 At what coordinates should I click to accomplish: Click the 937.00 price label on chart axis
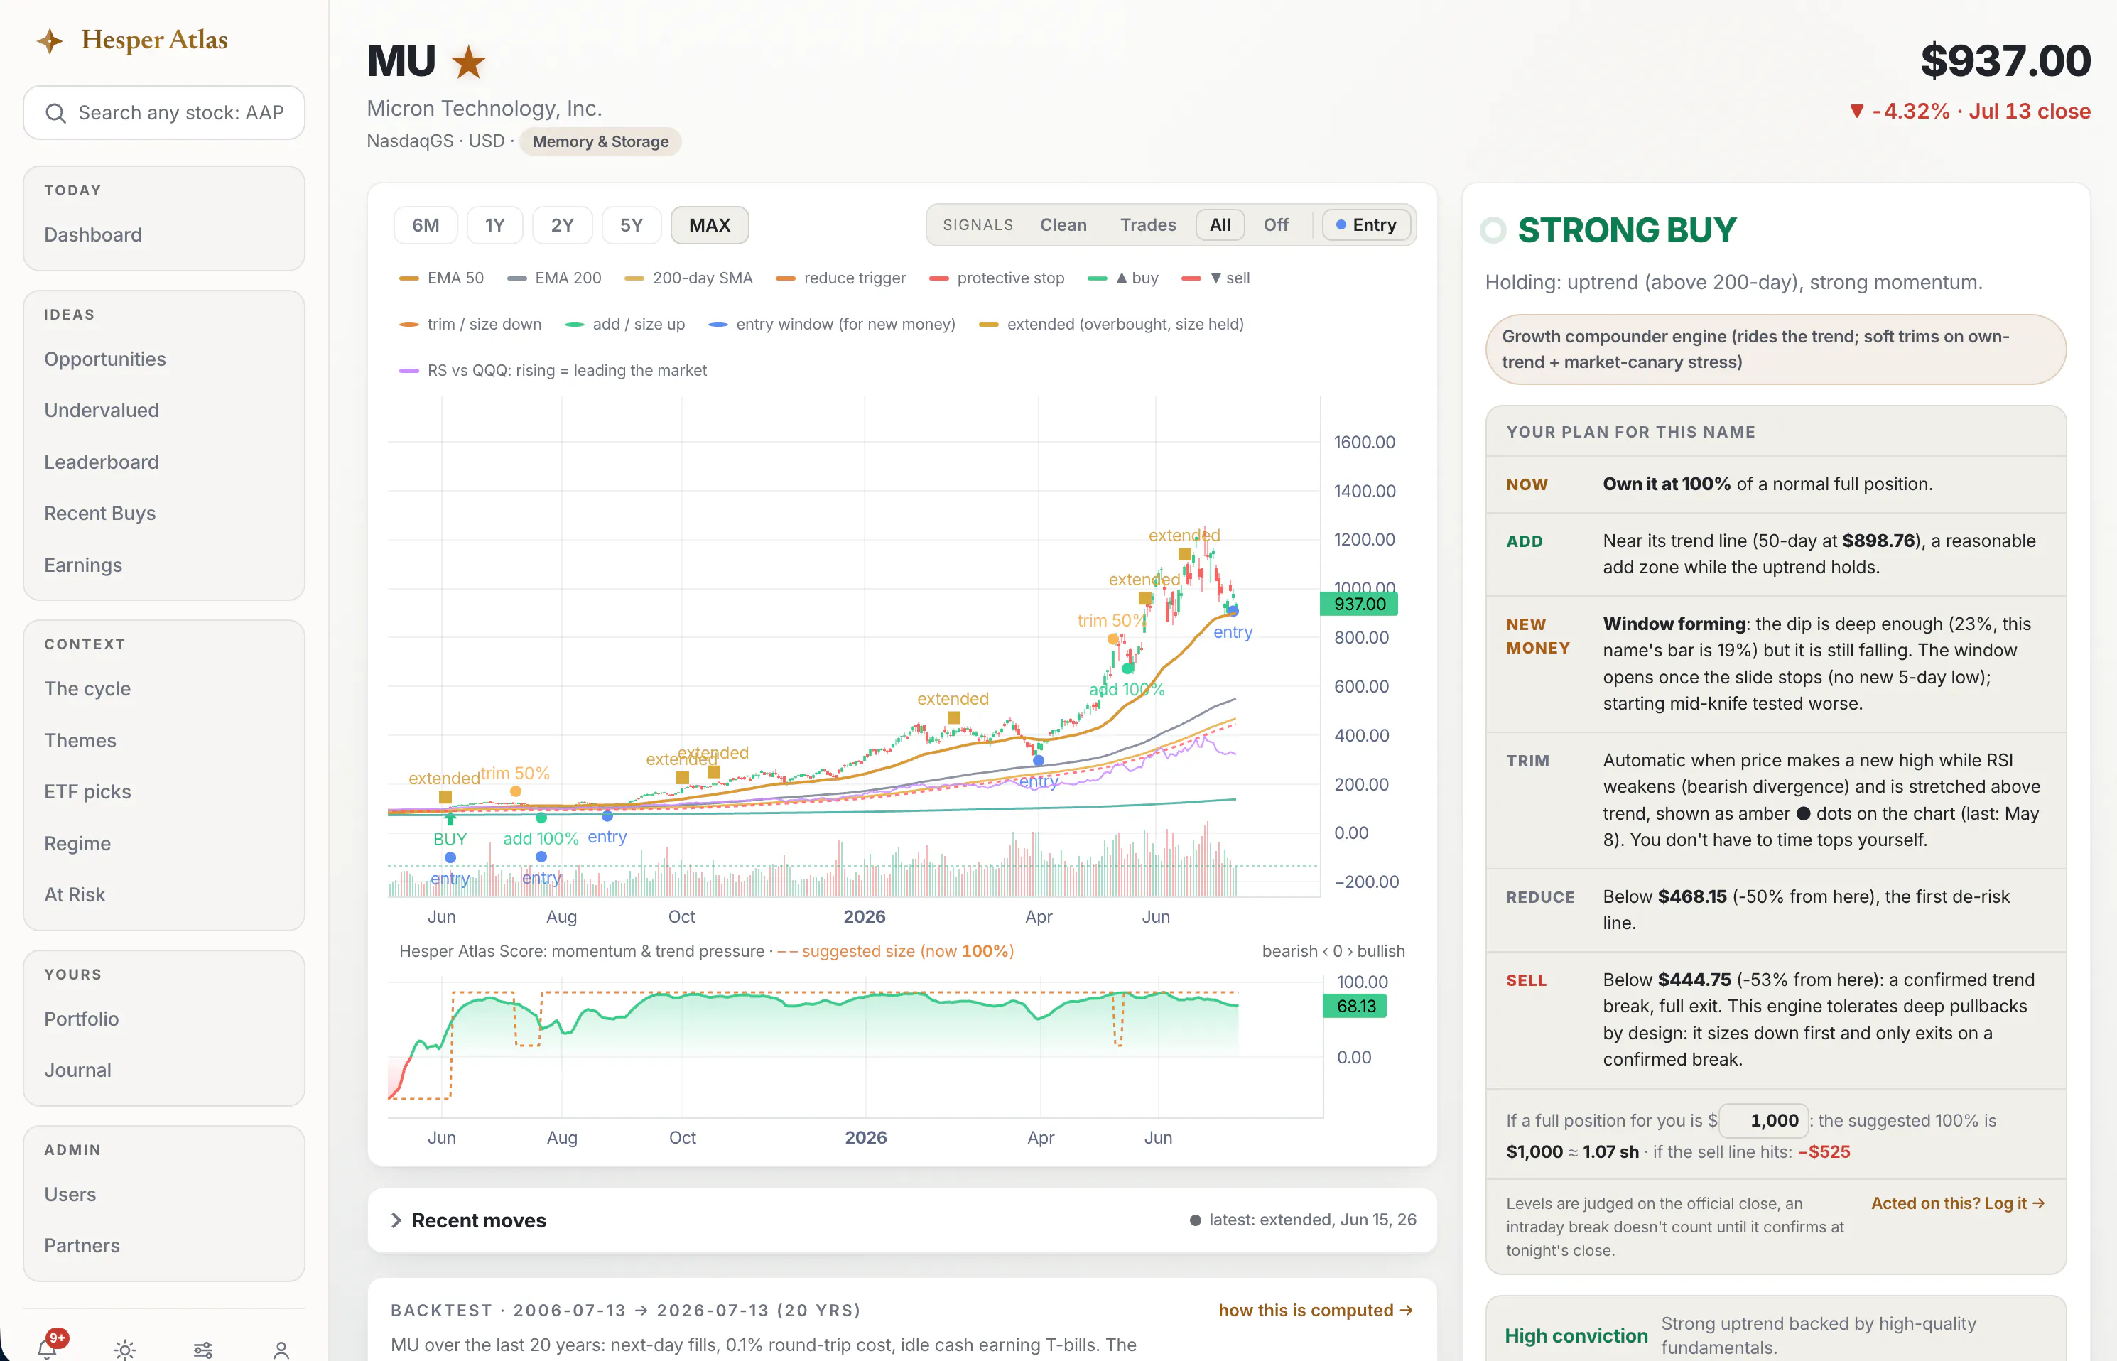tap(1358, 604)
